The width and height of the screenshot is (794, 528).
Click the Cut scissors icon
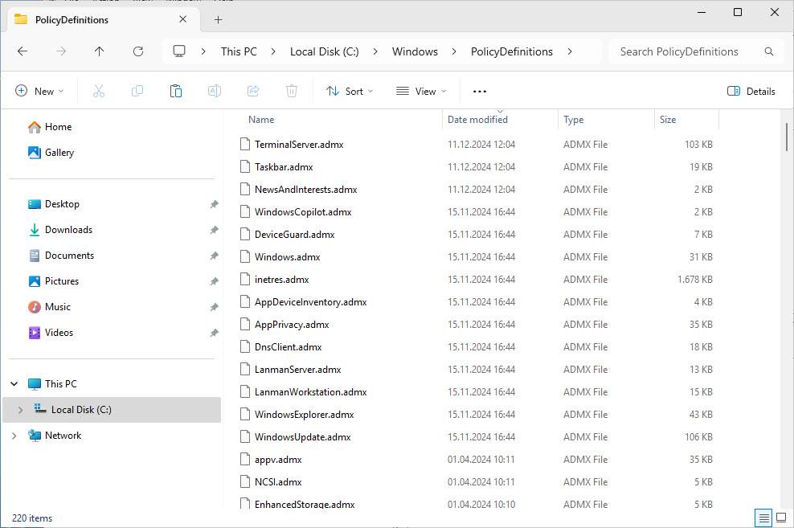[99, 92]
